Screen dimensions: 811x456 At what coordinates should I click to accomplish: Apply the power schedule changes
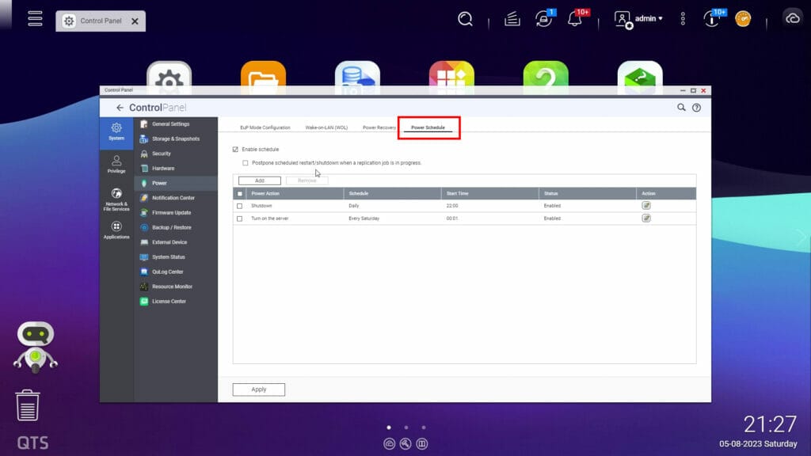258,389
